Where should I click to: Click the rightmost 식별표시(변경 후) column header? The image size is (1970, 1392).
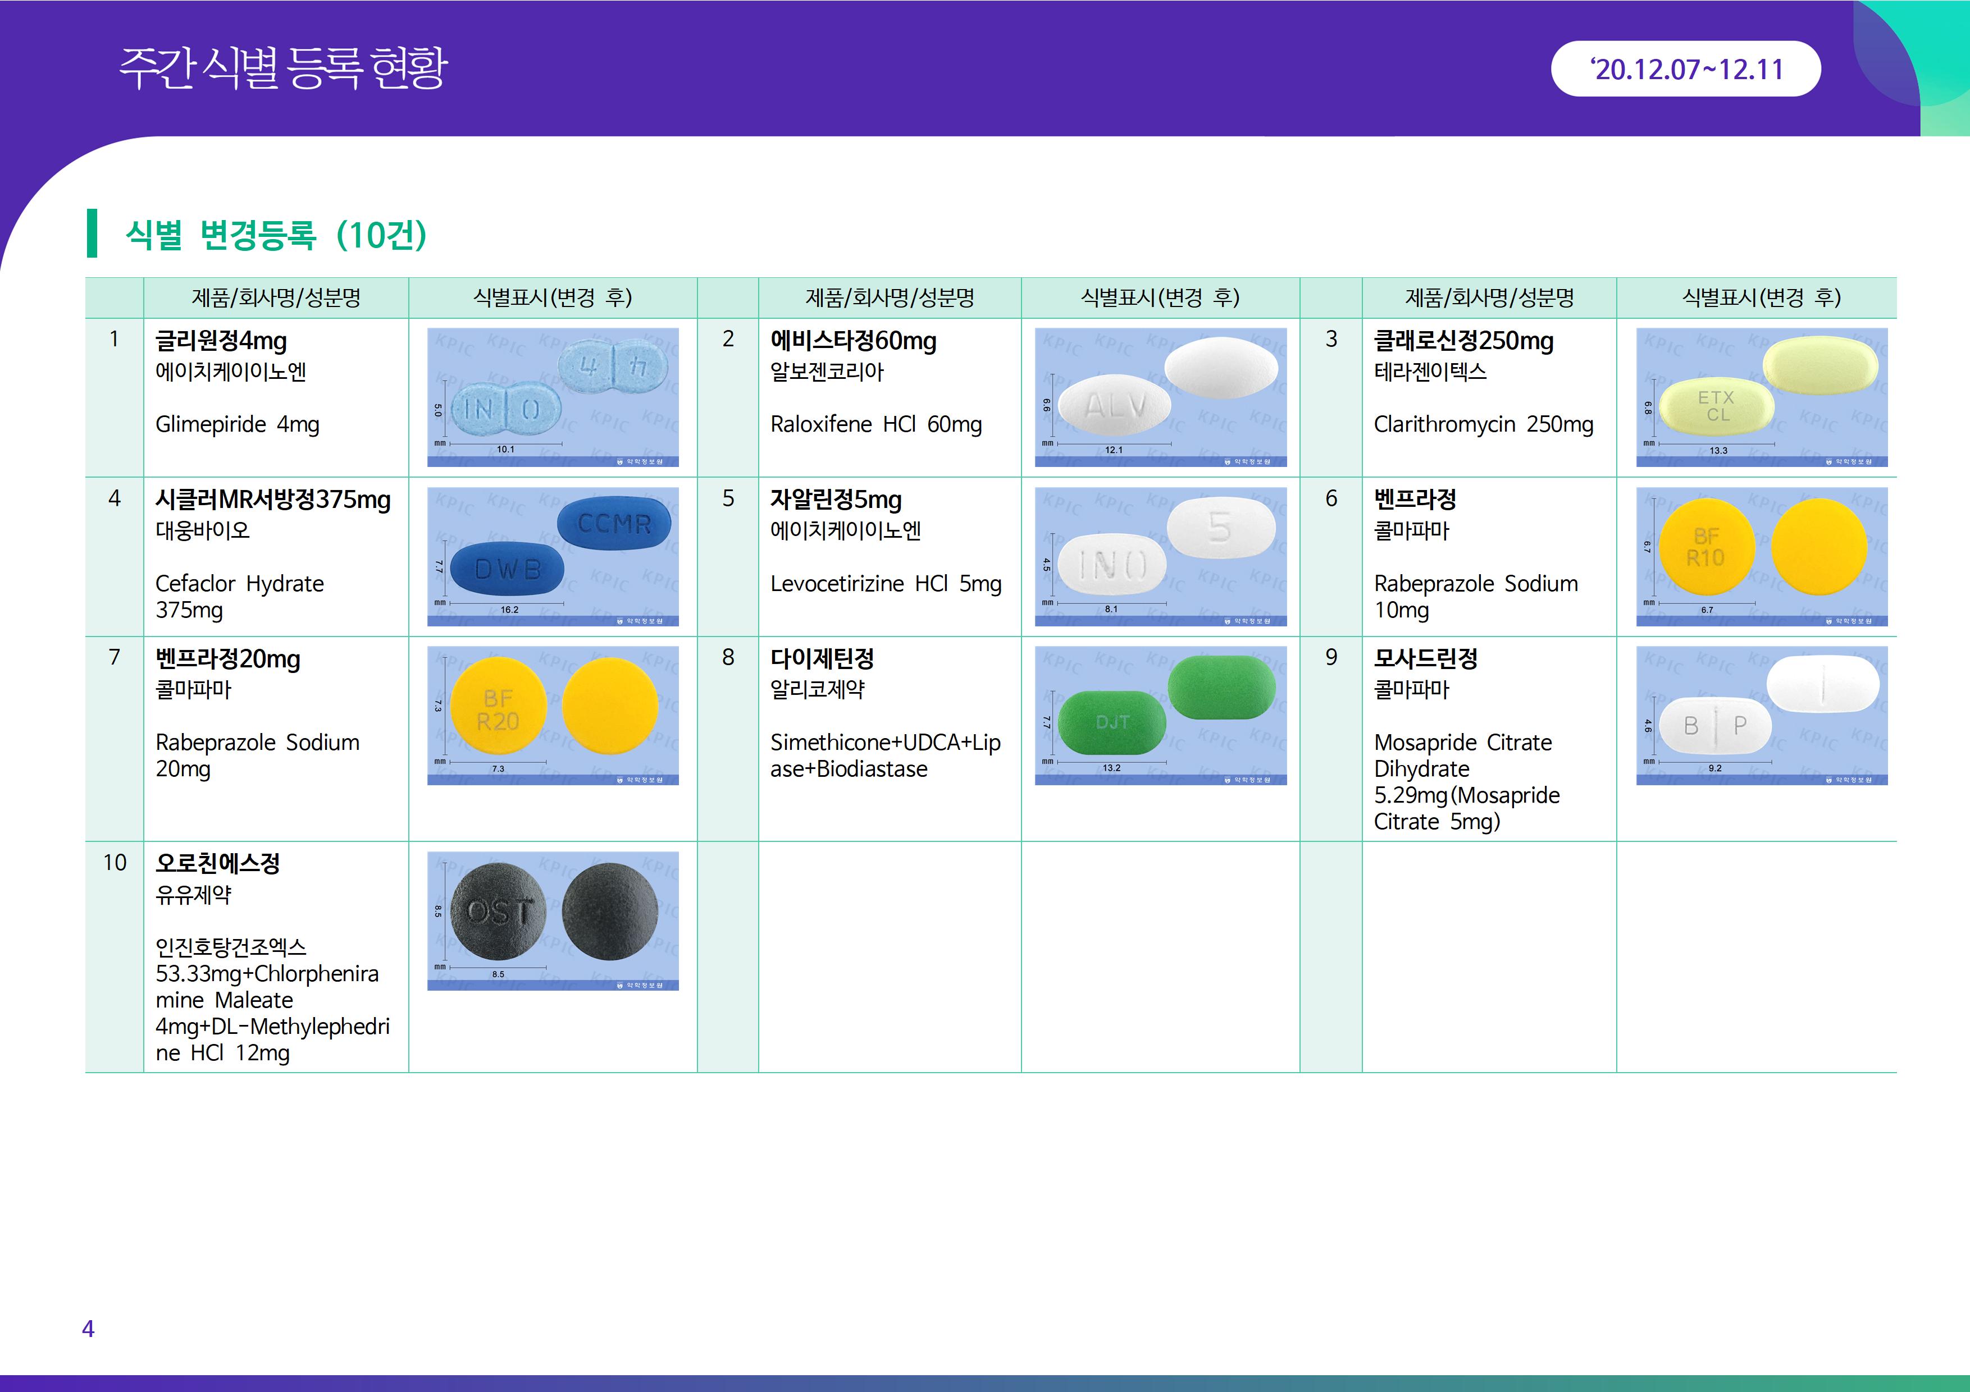[x=1761, y=297]
